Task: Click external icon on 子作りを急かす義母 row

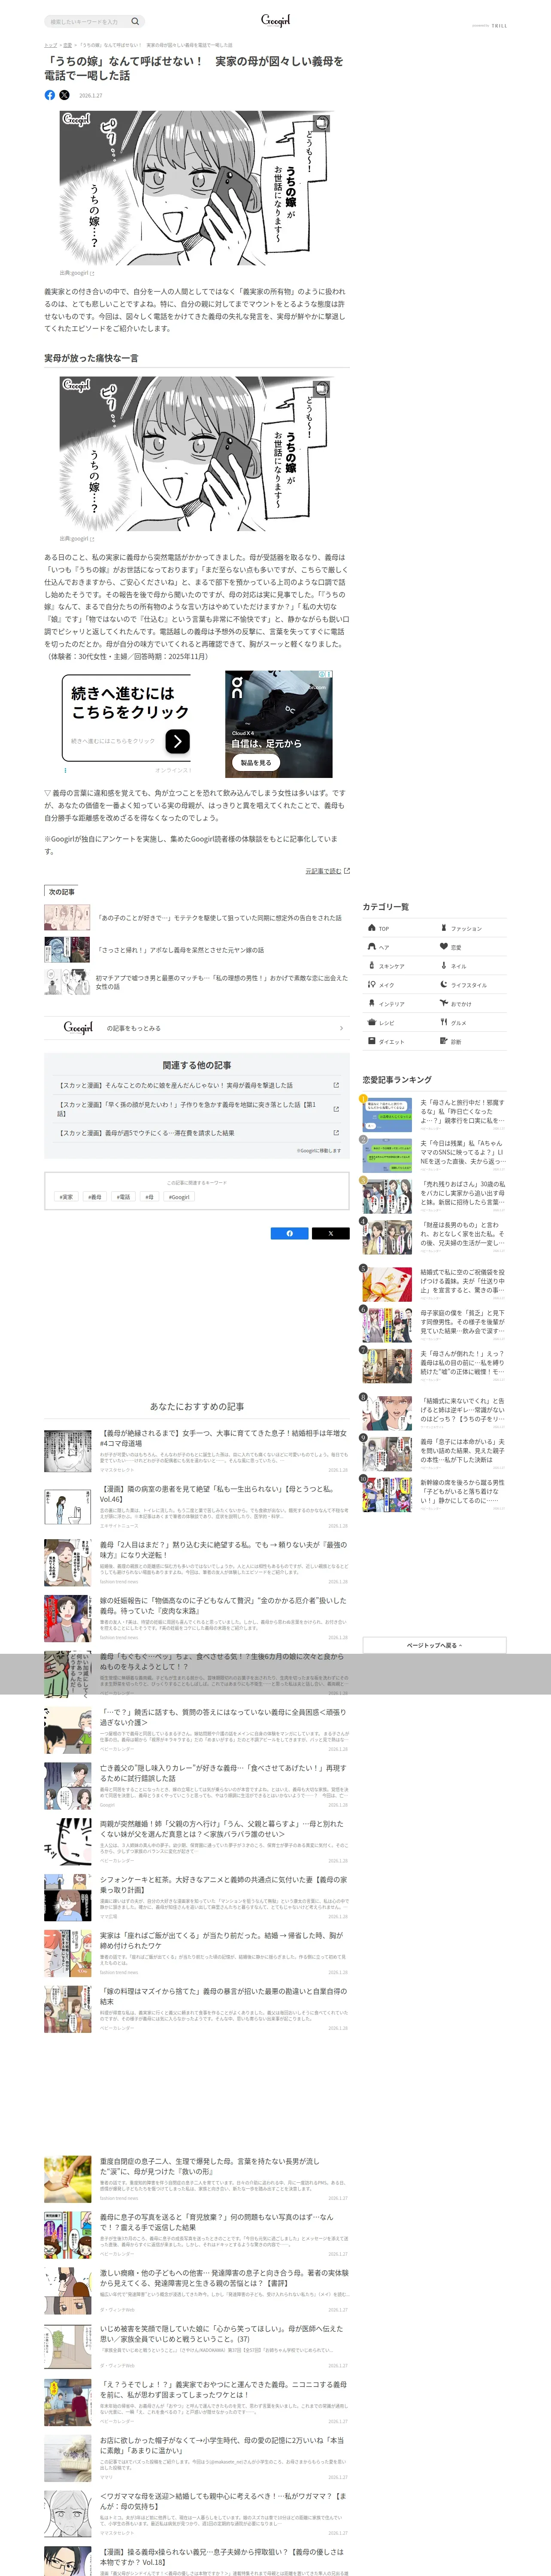Action: [336, 1109]
